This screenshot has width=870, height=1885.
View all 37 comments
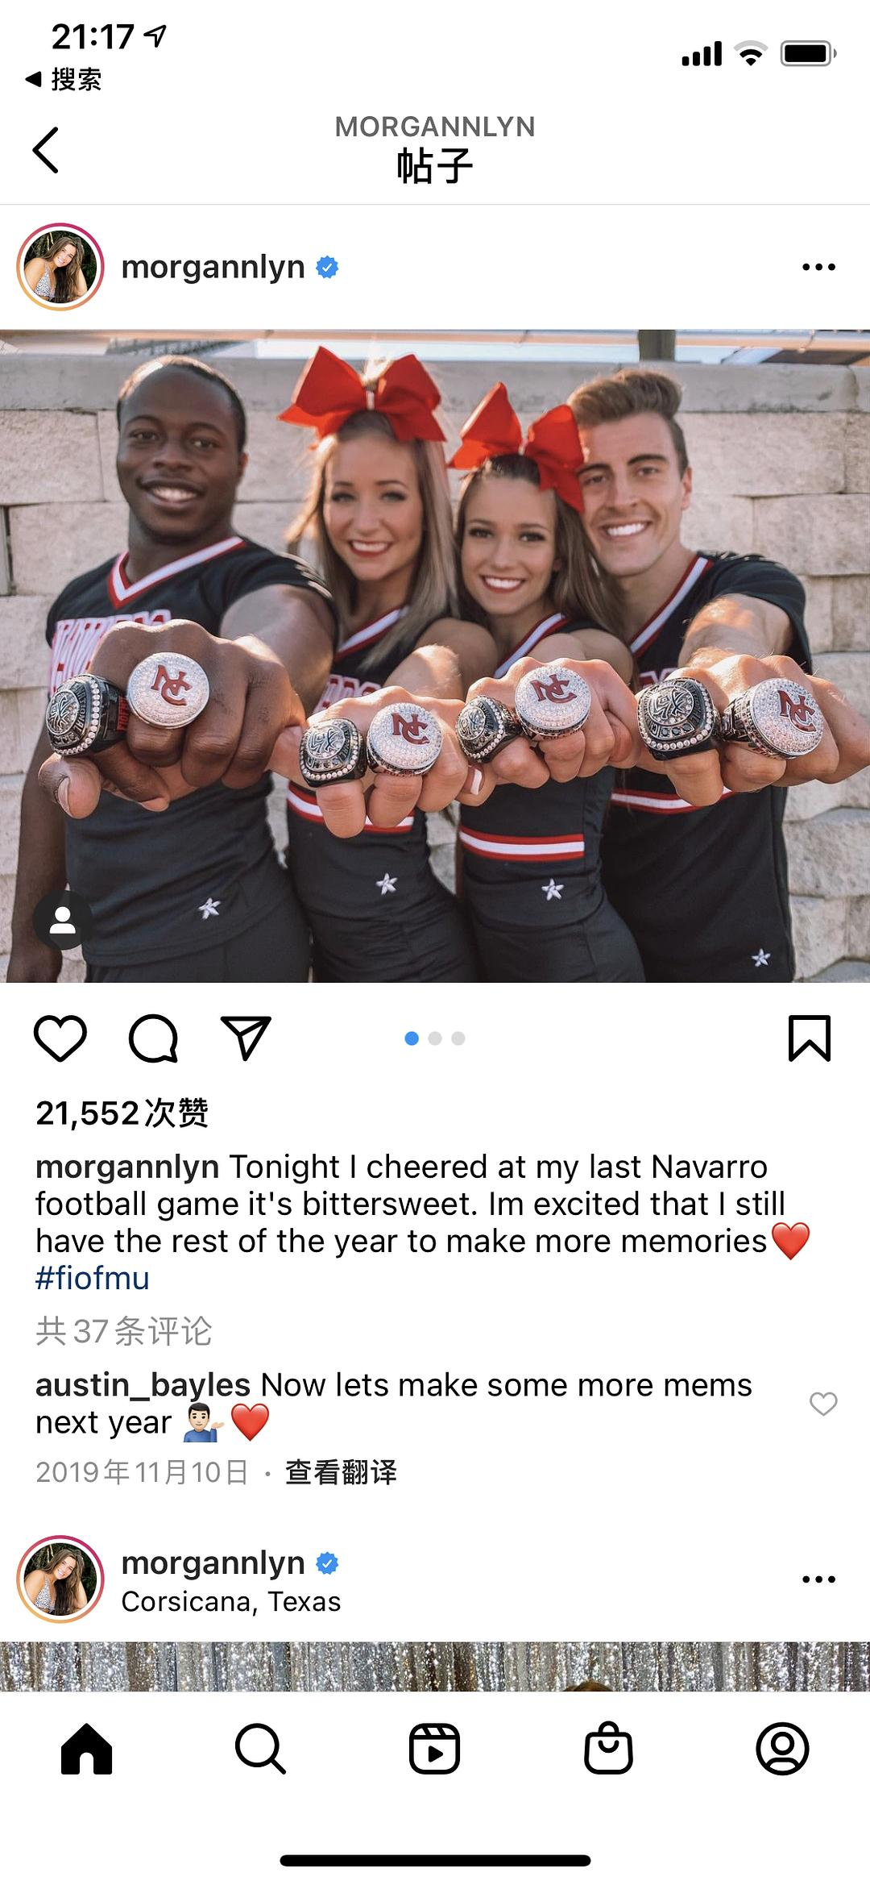[124, 1331]
